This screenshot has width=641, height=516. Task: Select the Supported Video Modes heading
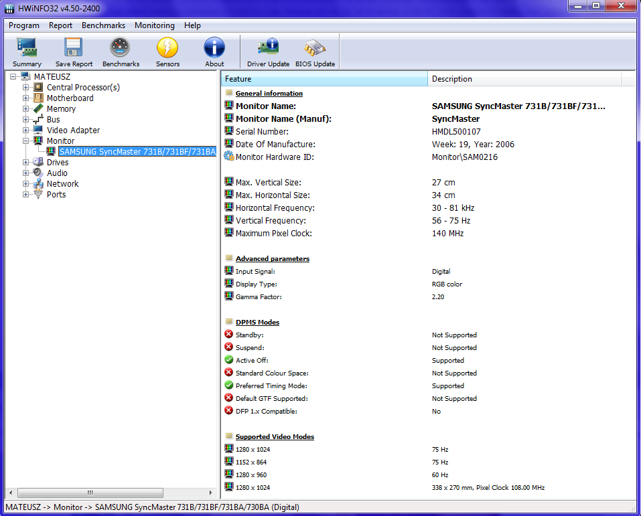(x=275, y=436)
